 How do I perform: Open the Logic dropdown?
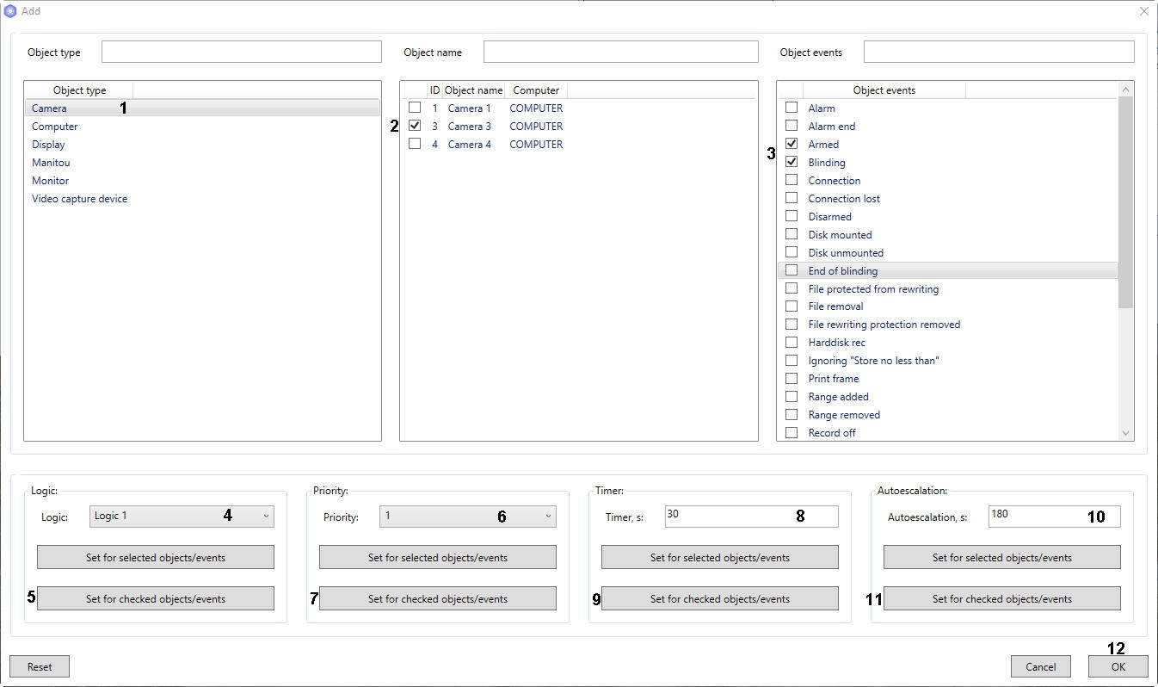click(x=182, y=517)
